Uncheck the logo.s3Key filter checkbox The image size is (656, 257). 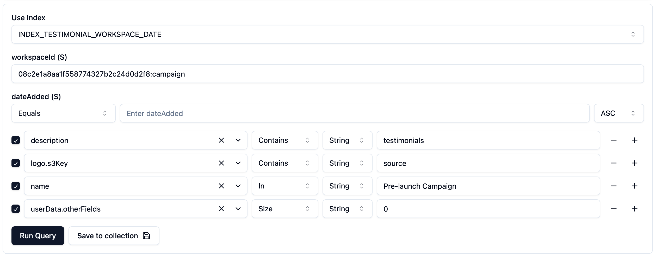[16, 163]
